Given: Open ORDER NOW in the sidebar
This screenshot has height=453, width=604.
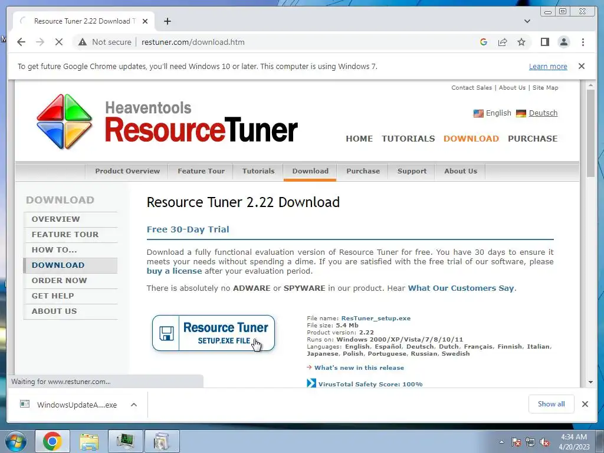Looking at the screenshot, I should (71, 281).
